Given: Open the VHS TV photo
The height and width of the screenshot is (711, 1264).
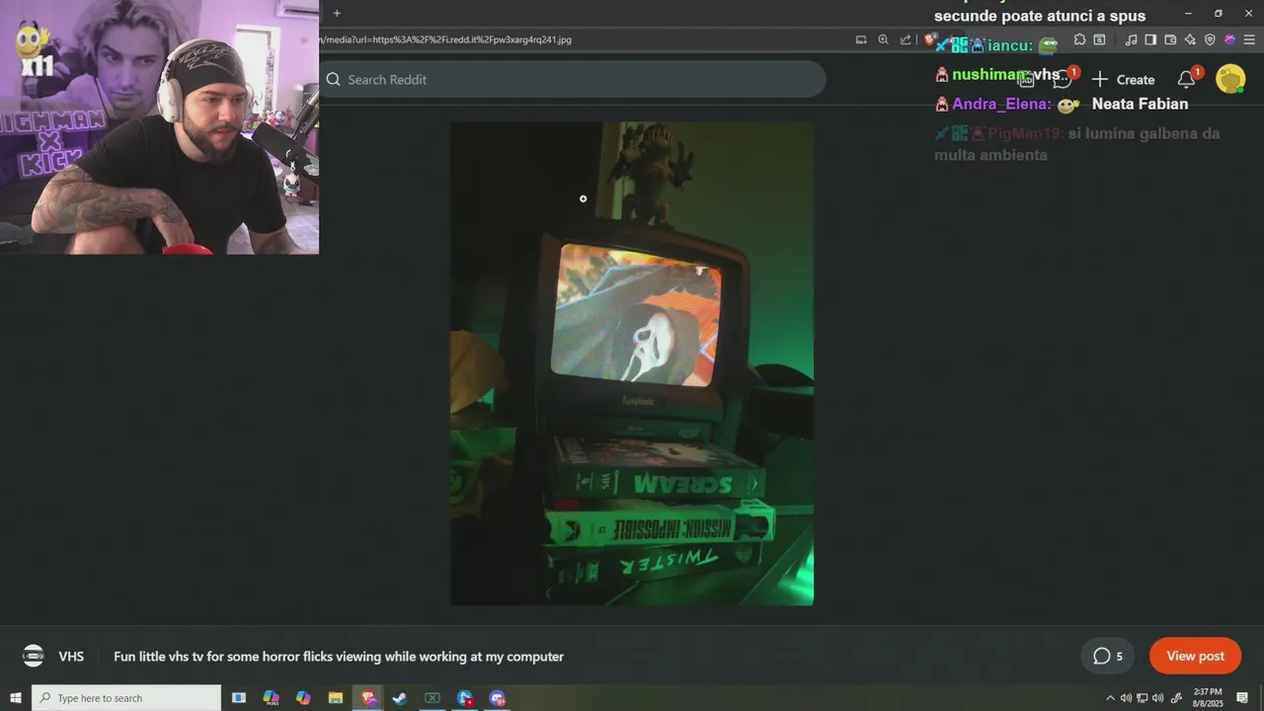Looking at the screenshot, I should click(x=632, y=363).
